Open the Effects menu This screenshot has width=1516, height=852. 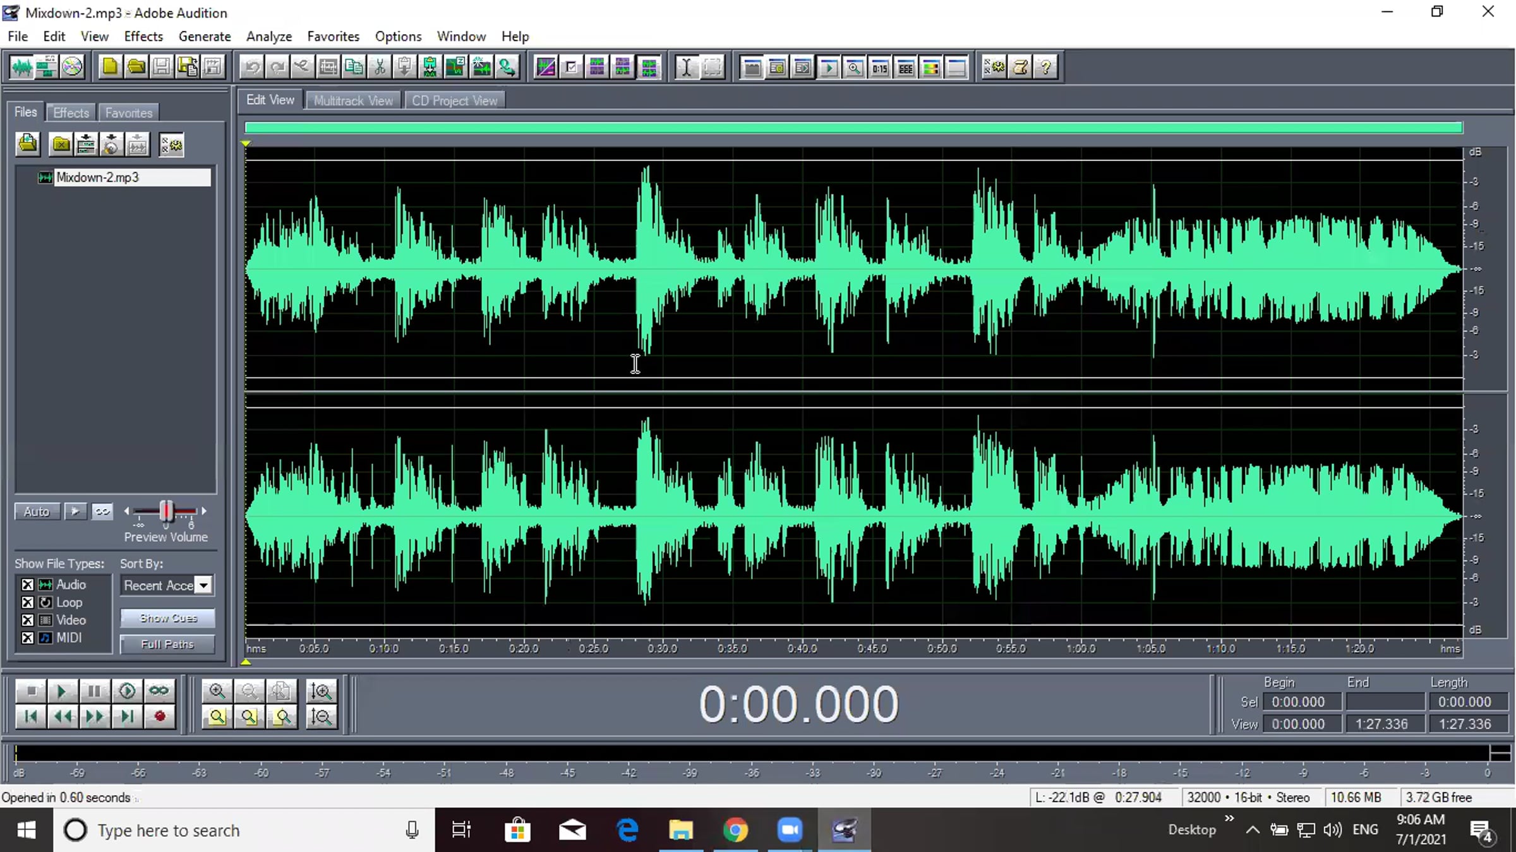pos(143,36)
